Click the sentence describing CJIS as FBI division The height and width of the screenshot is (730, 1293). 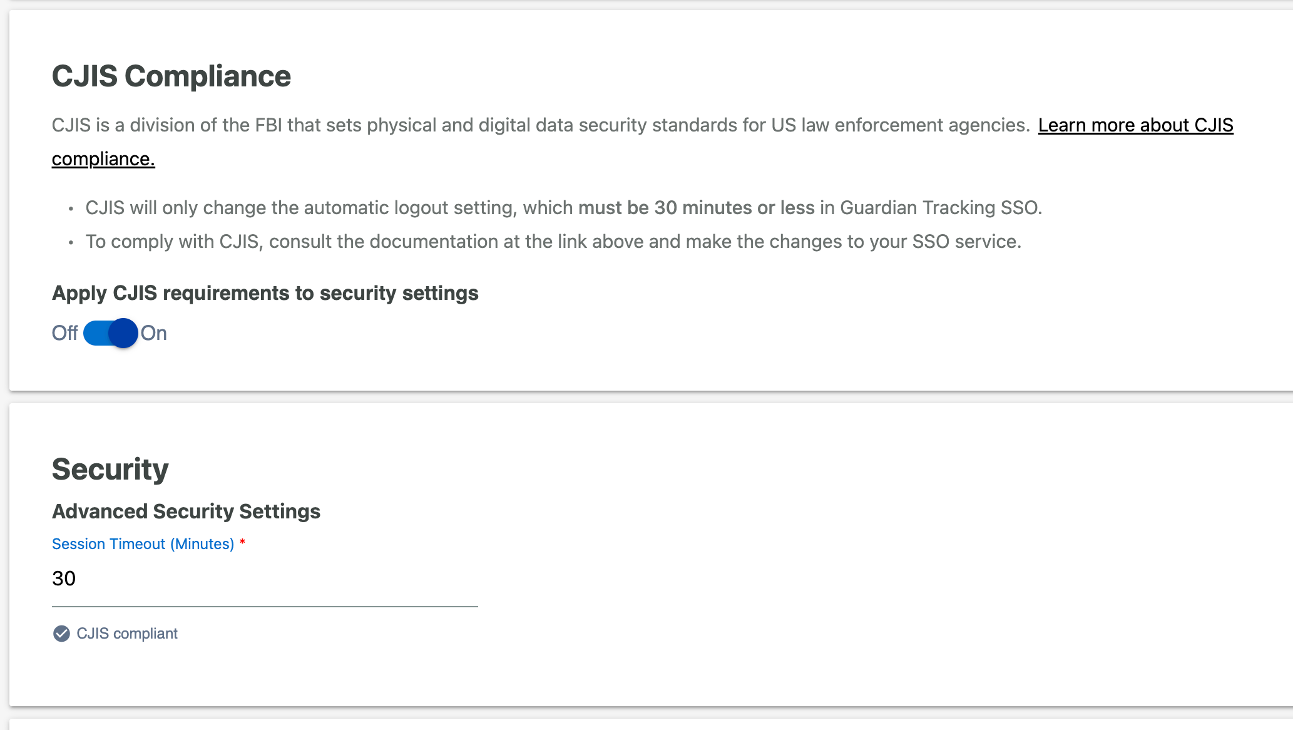click(541, 125)
